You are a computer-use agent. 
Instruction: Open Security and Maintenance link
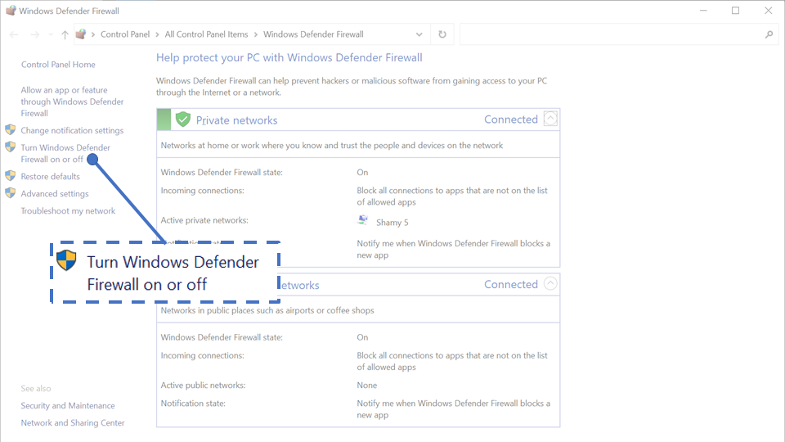pyautogui.click(x=68, y=405)
